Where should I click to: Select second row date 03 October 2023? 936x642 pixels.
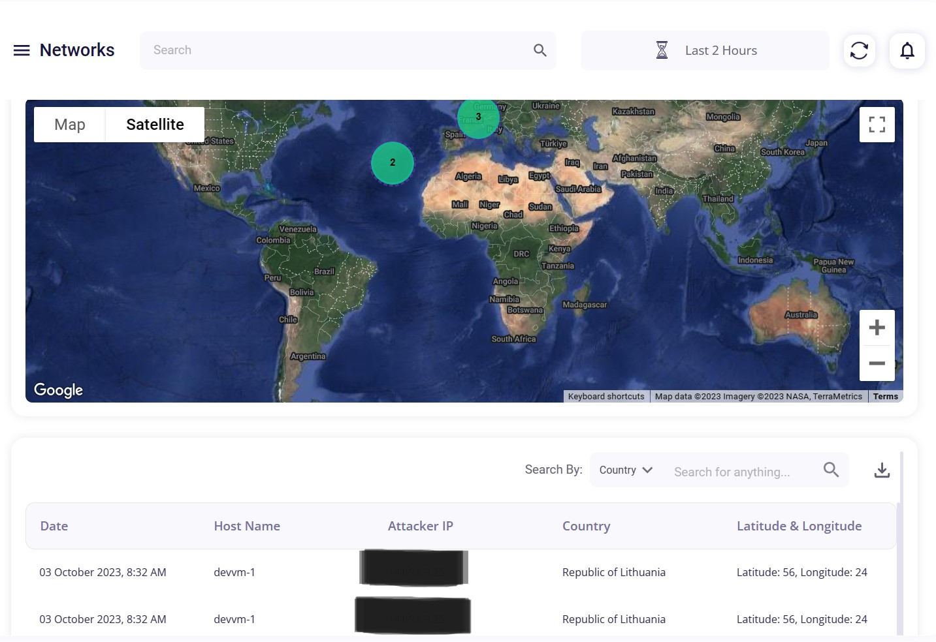[x=103, y=619]
